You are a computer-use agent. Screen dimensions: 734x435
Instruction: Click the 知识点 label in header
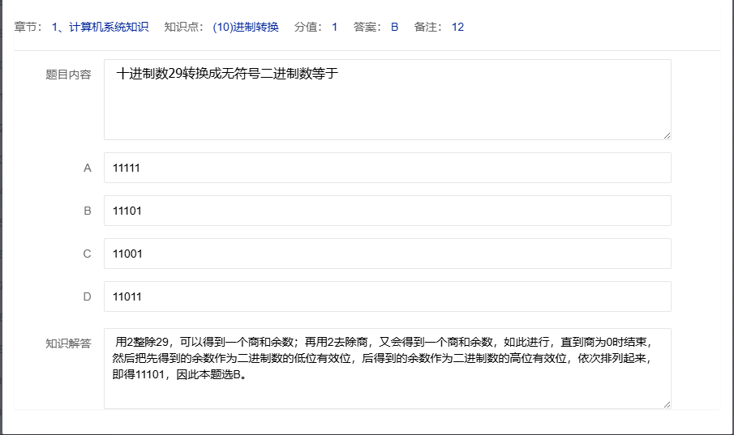tap(182, 27)
